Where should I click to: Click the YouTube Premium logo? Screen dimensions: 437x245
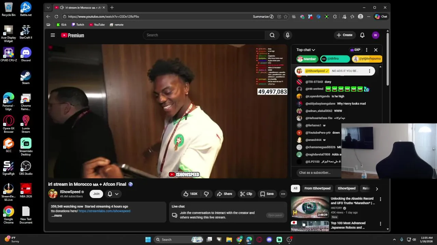(72, 35)
